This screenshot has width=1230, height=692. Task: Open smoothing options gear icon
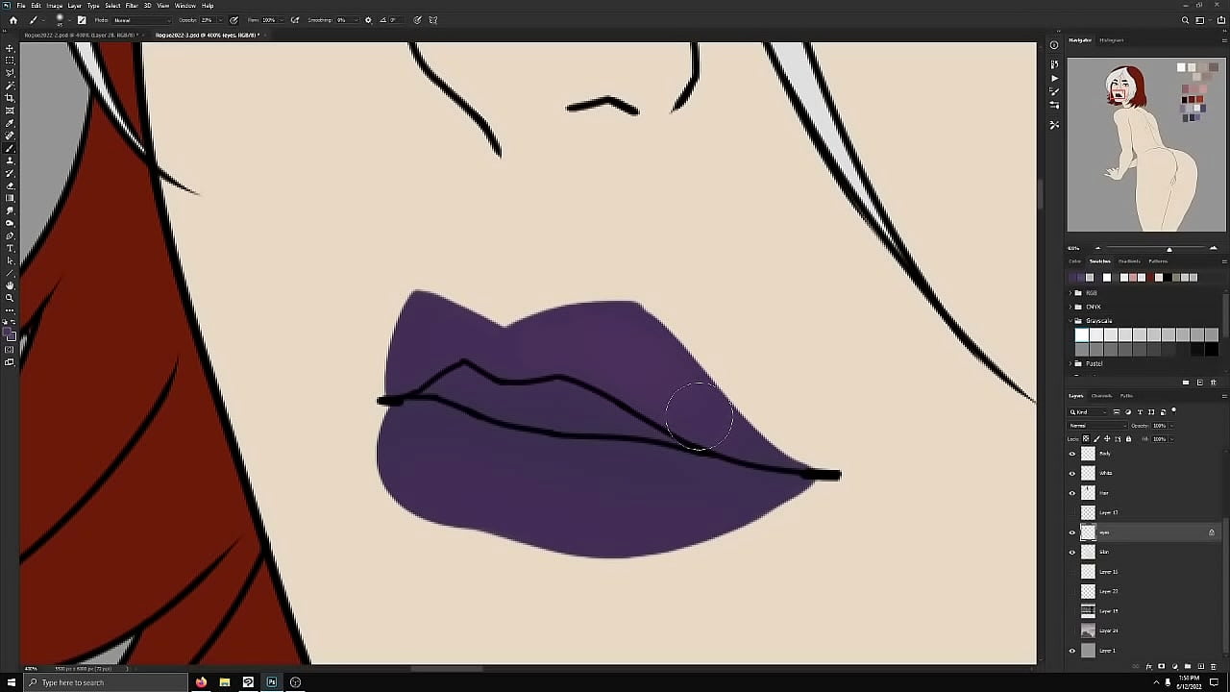[x=369, y=19]
